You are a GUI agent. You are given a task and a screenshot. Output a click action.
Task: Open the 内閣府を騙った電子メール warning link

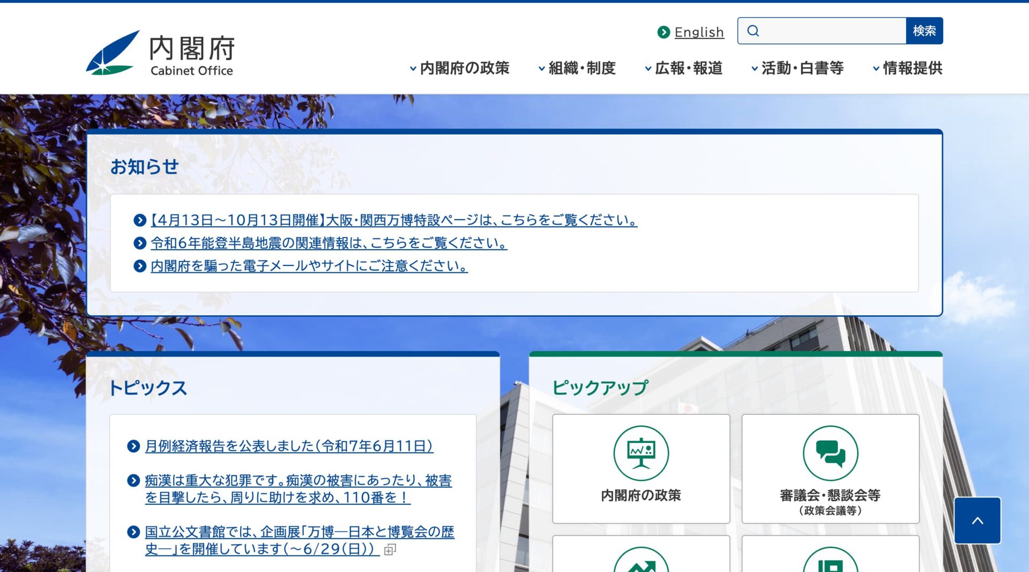click(309, 266)
